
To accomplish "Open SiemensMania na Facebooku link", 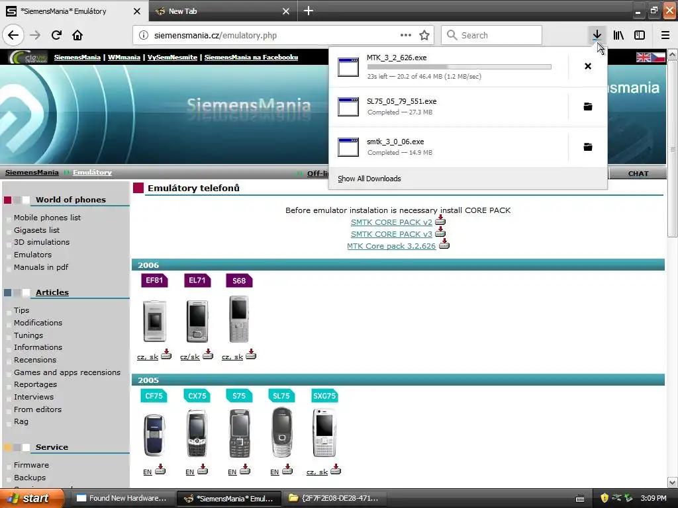I will pyautogui.click(x=251, y=57).
